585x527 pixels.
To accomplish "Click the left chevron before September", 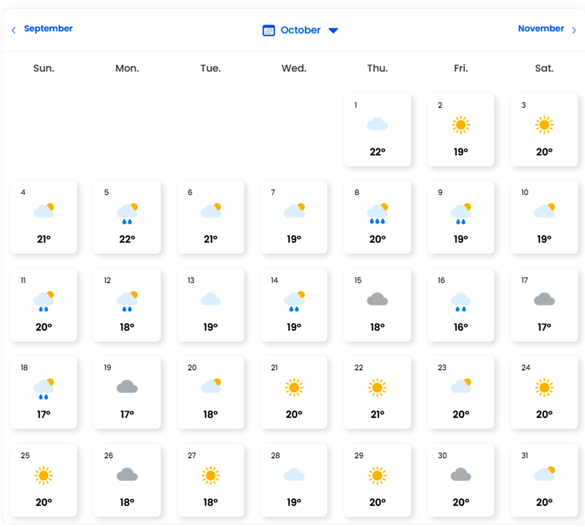I will click(14, 31).
